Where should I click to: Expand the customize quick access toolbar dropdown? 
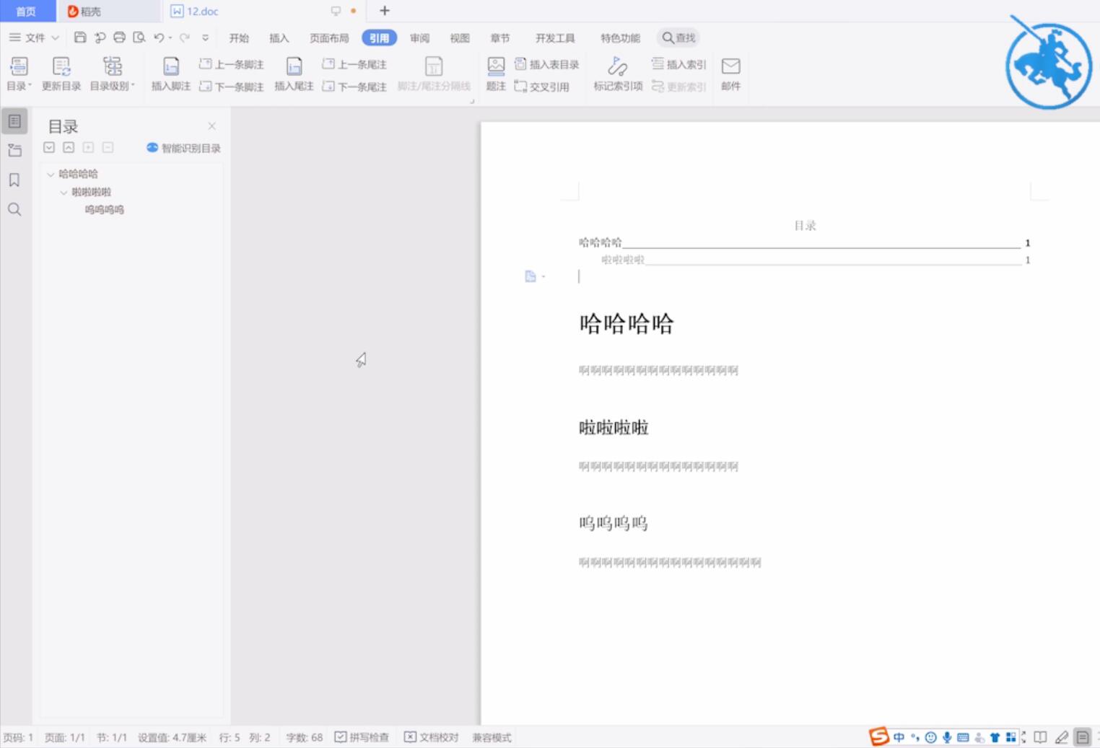coord(205,38)
